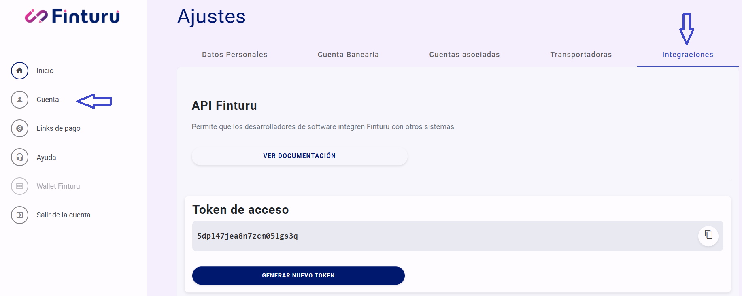Generate a new token with Generar Nuevo Token
The width and height of the screenshot is (742, 296).
pyautogui.click(x=298, y=275)
